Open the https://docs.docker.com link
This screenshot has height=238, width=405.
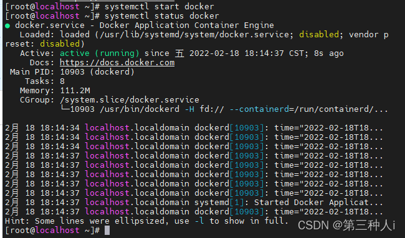(117, 63)
